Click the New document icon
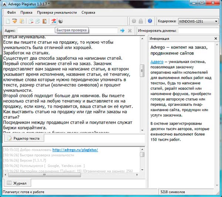 (8, 21)
